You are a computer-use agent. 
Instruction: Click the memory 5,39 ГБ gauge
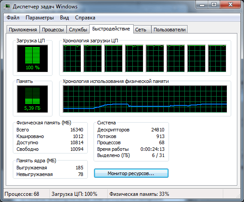click(x=32, y=99)
